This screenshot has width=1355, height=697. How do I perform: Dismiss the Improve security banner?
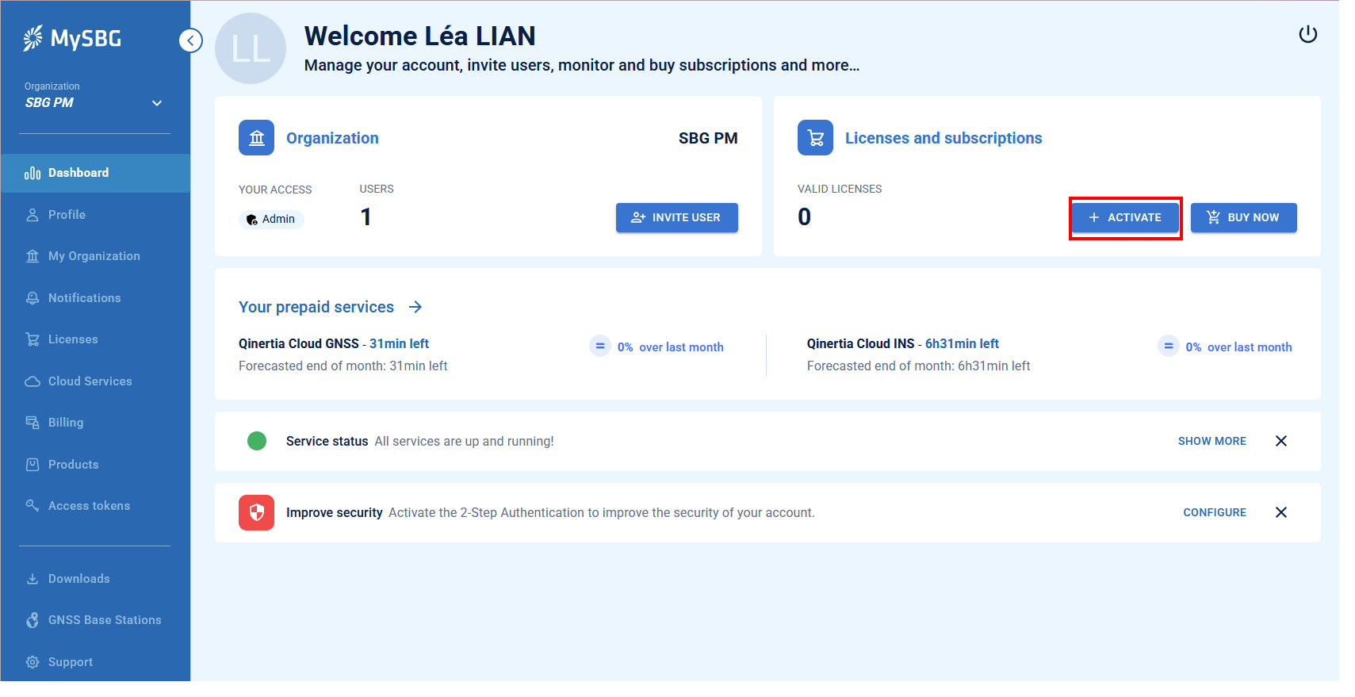1281,512
